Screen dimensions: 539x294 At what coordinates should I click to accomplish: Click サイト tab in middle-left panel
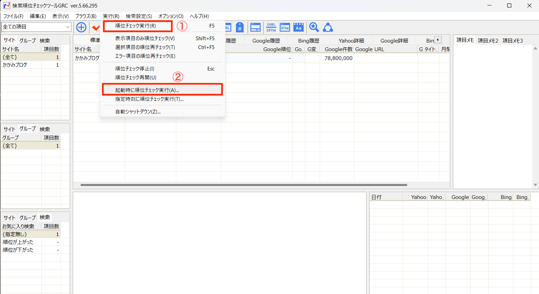[10, 129]
